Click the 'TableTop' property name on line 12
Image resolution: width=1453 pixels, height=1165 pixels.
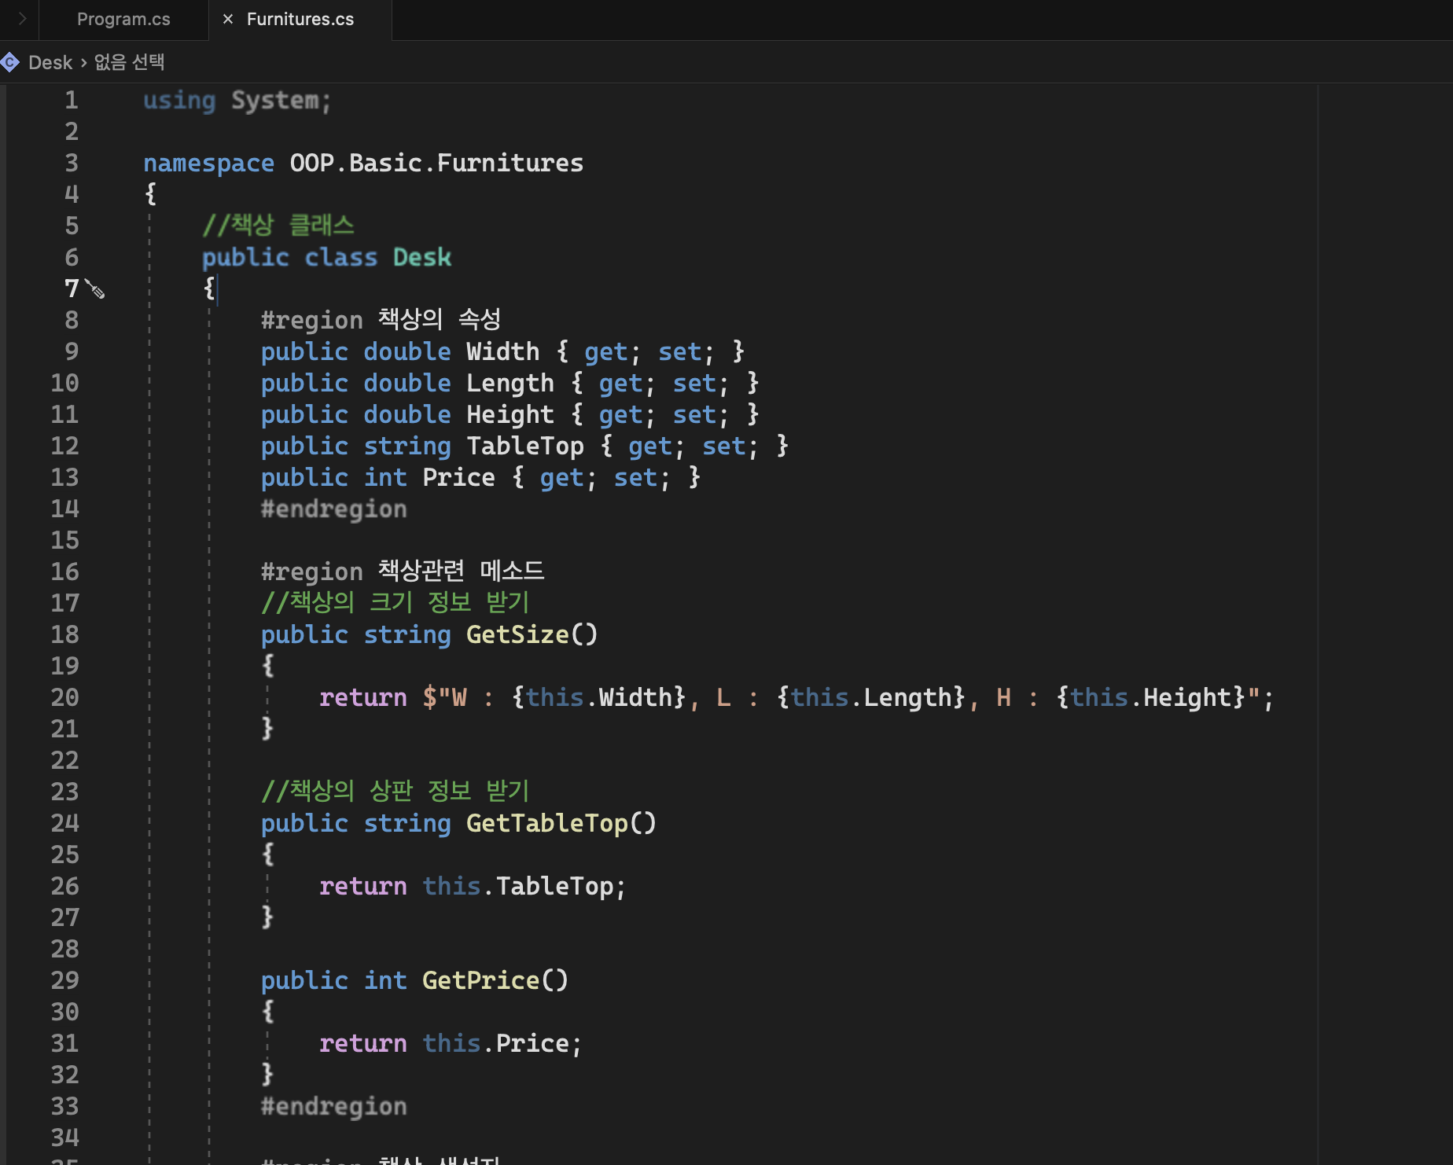pyautogui.click(x=525, y=447)
